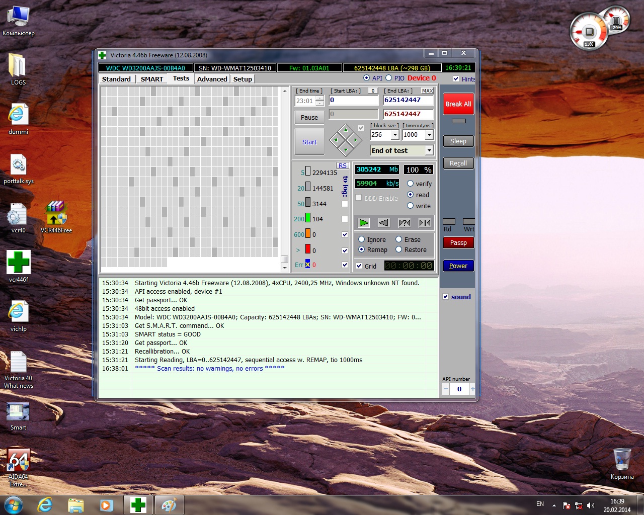Expand the block size dropdown
Screen dimensions: 644x515
(395, 135)
